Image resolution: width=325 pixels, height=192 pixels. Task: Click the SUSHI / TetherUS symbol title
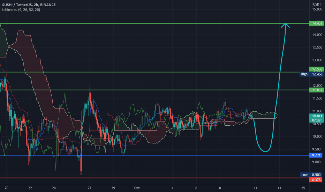point(29,5)
